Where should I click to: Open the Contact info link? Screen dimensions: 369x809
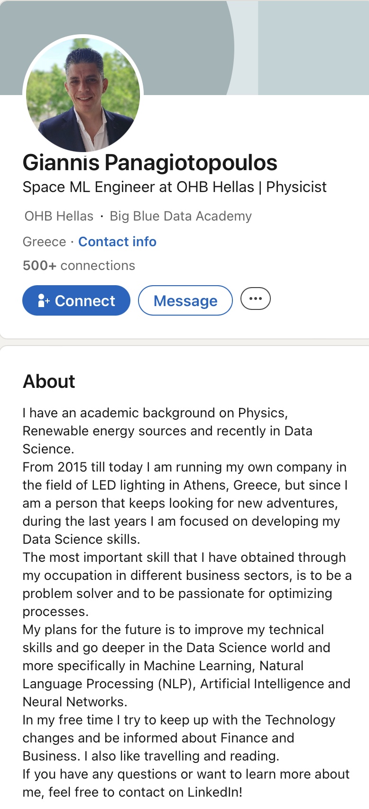click(x=117, y=242)
